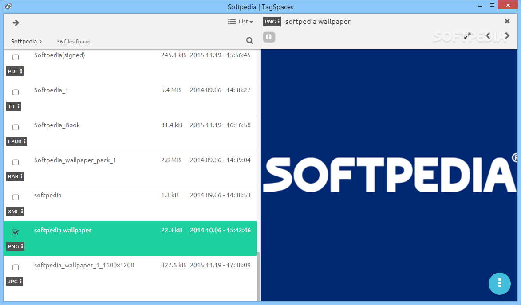Check the Softpedia_wallpaper_pack_1 checkbox
This screenshot has width=521, height=305.
15,162
